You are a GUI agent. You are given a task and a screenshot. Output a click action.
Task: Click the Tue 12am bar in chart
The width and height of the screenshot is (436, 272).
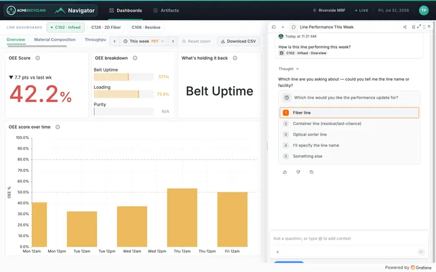pos(82,229)
